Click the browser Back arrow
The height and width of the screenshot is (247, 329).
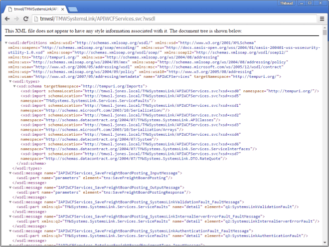pyautogui.click(x=7, y=19)
